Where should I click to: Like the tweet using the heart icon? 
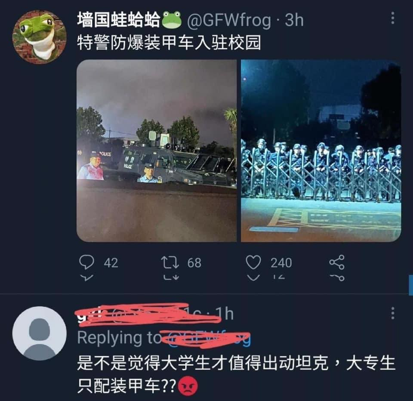point(253,262)
